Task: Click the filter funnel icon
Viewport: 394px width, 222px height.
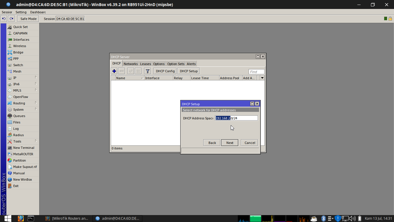Action: 148,71
